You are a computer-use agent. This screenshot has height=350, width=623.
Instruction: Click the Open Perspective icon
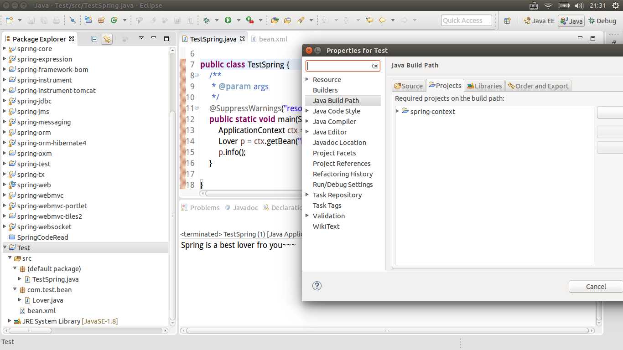507,21
